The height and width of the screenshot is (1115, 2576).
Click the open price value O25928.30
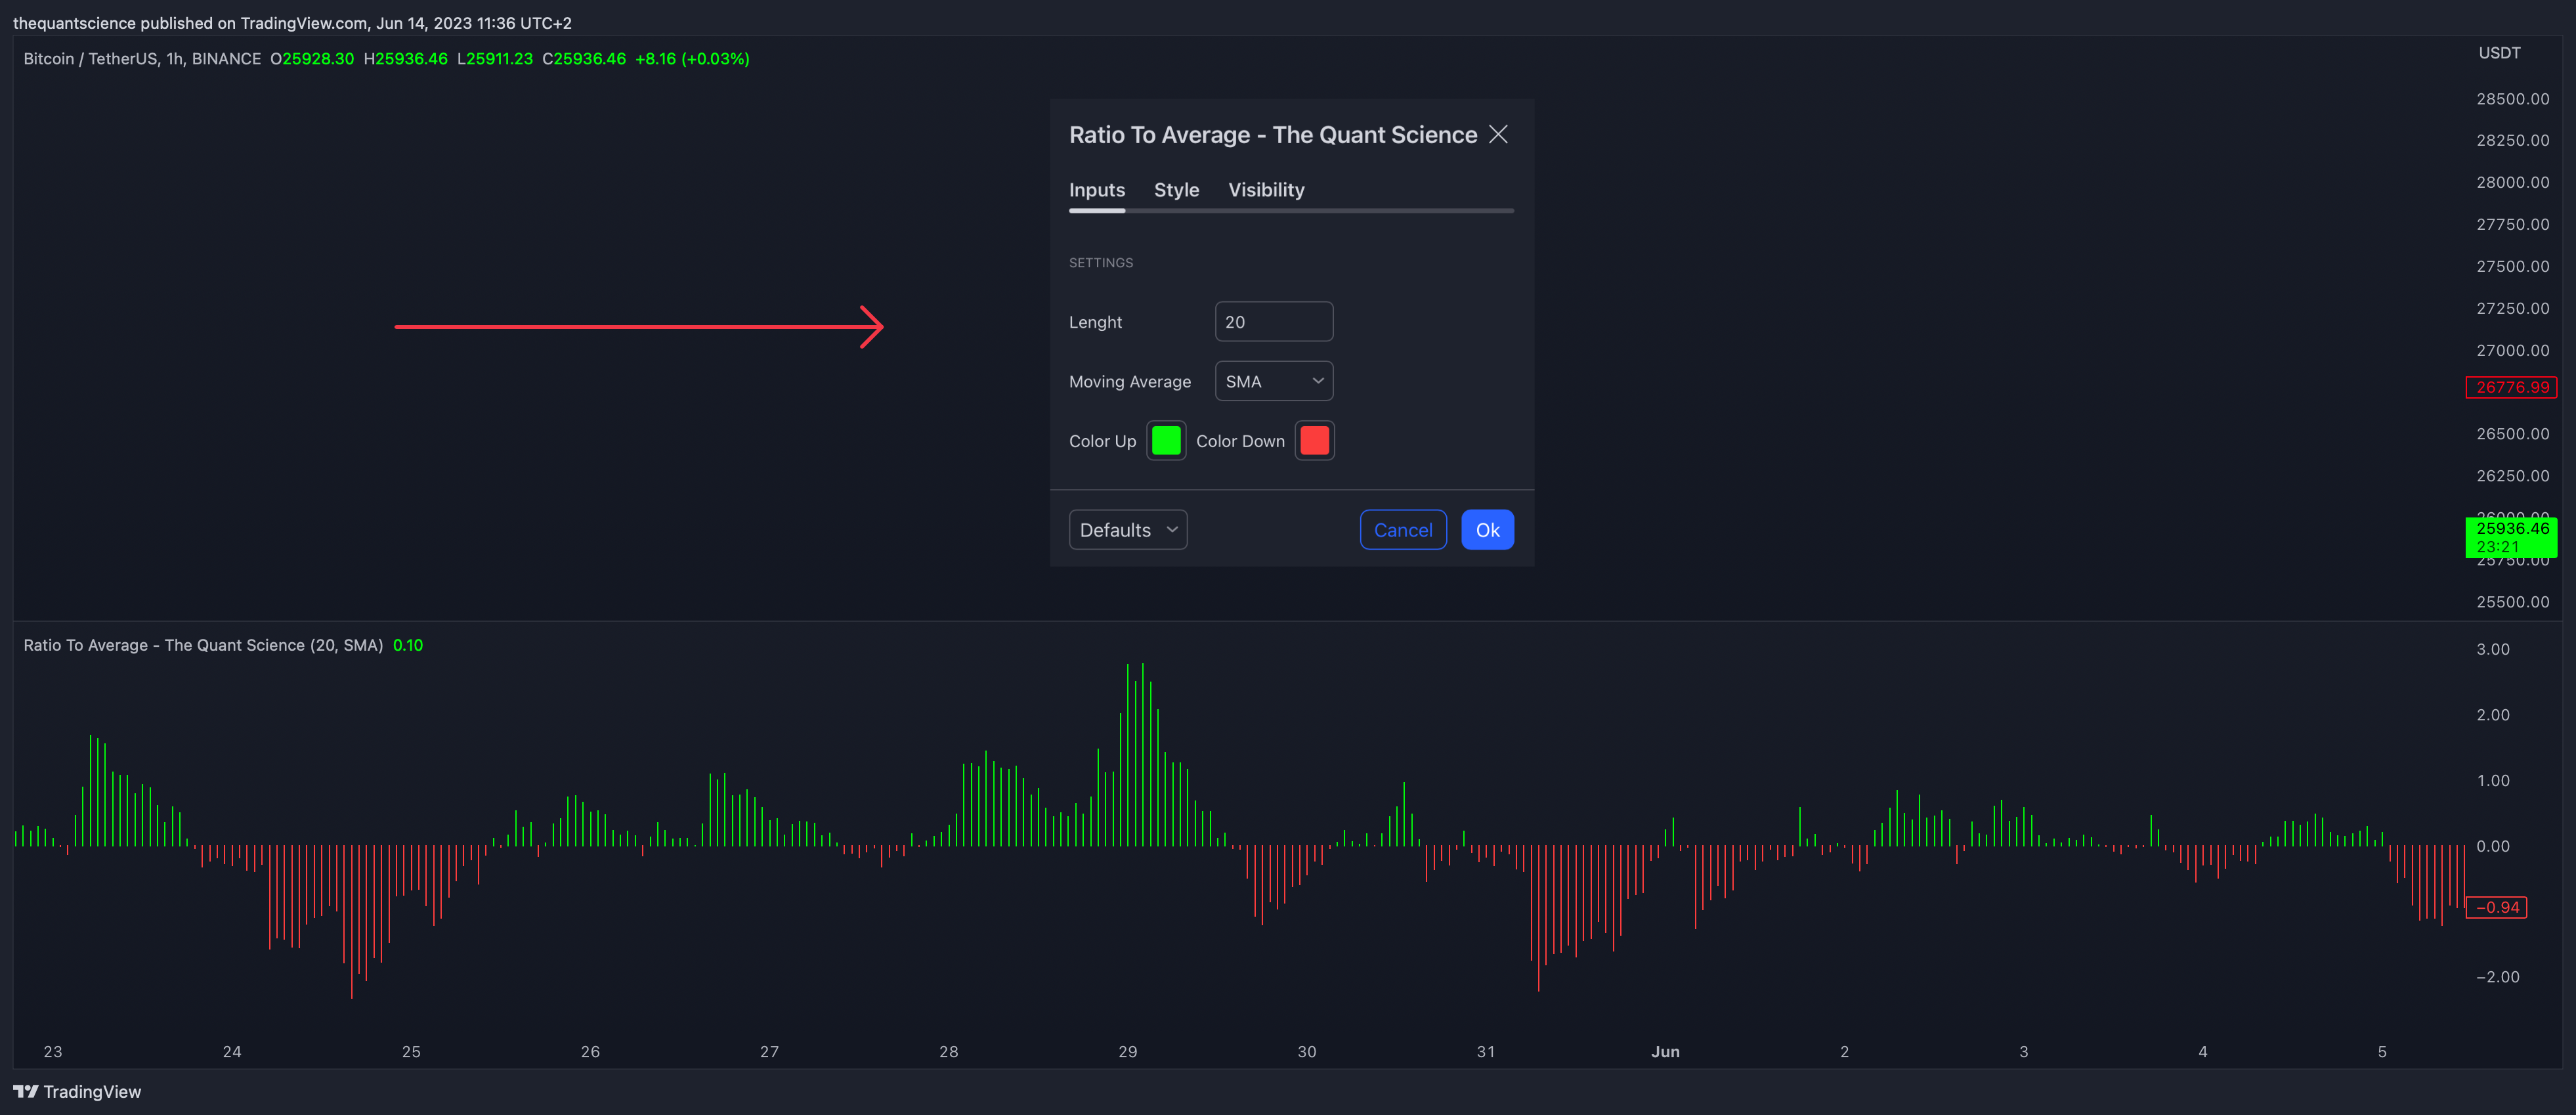point(312,59)
